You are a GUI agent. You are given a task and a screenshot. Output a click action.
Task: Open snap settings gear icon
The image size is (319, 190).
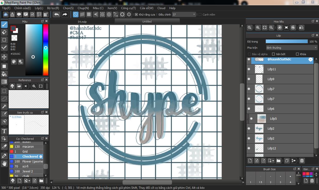[x=129, y=14]
